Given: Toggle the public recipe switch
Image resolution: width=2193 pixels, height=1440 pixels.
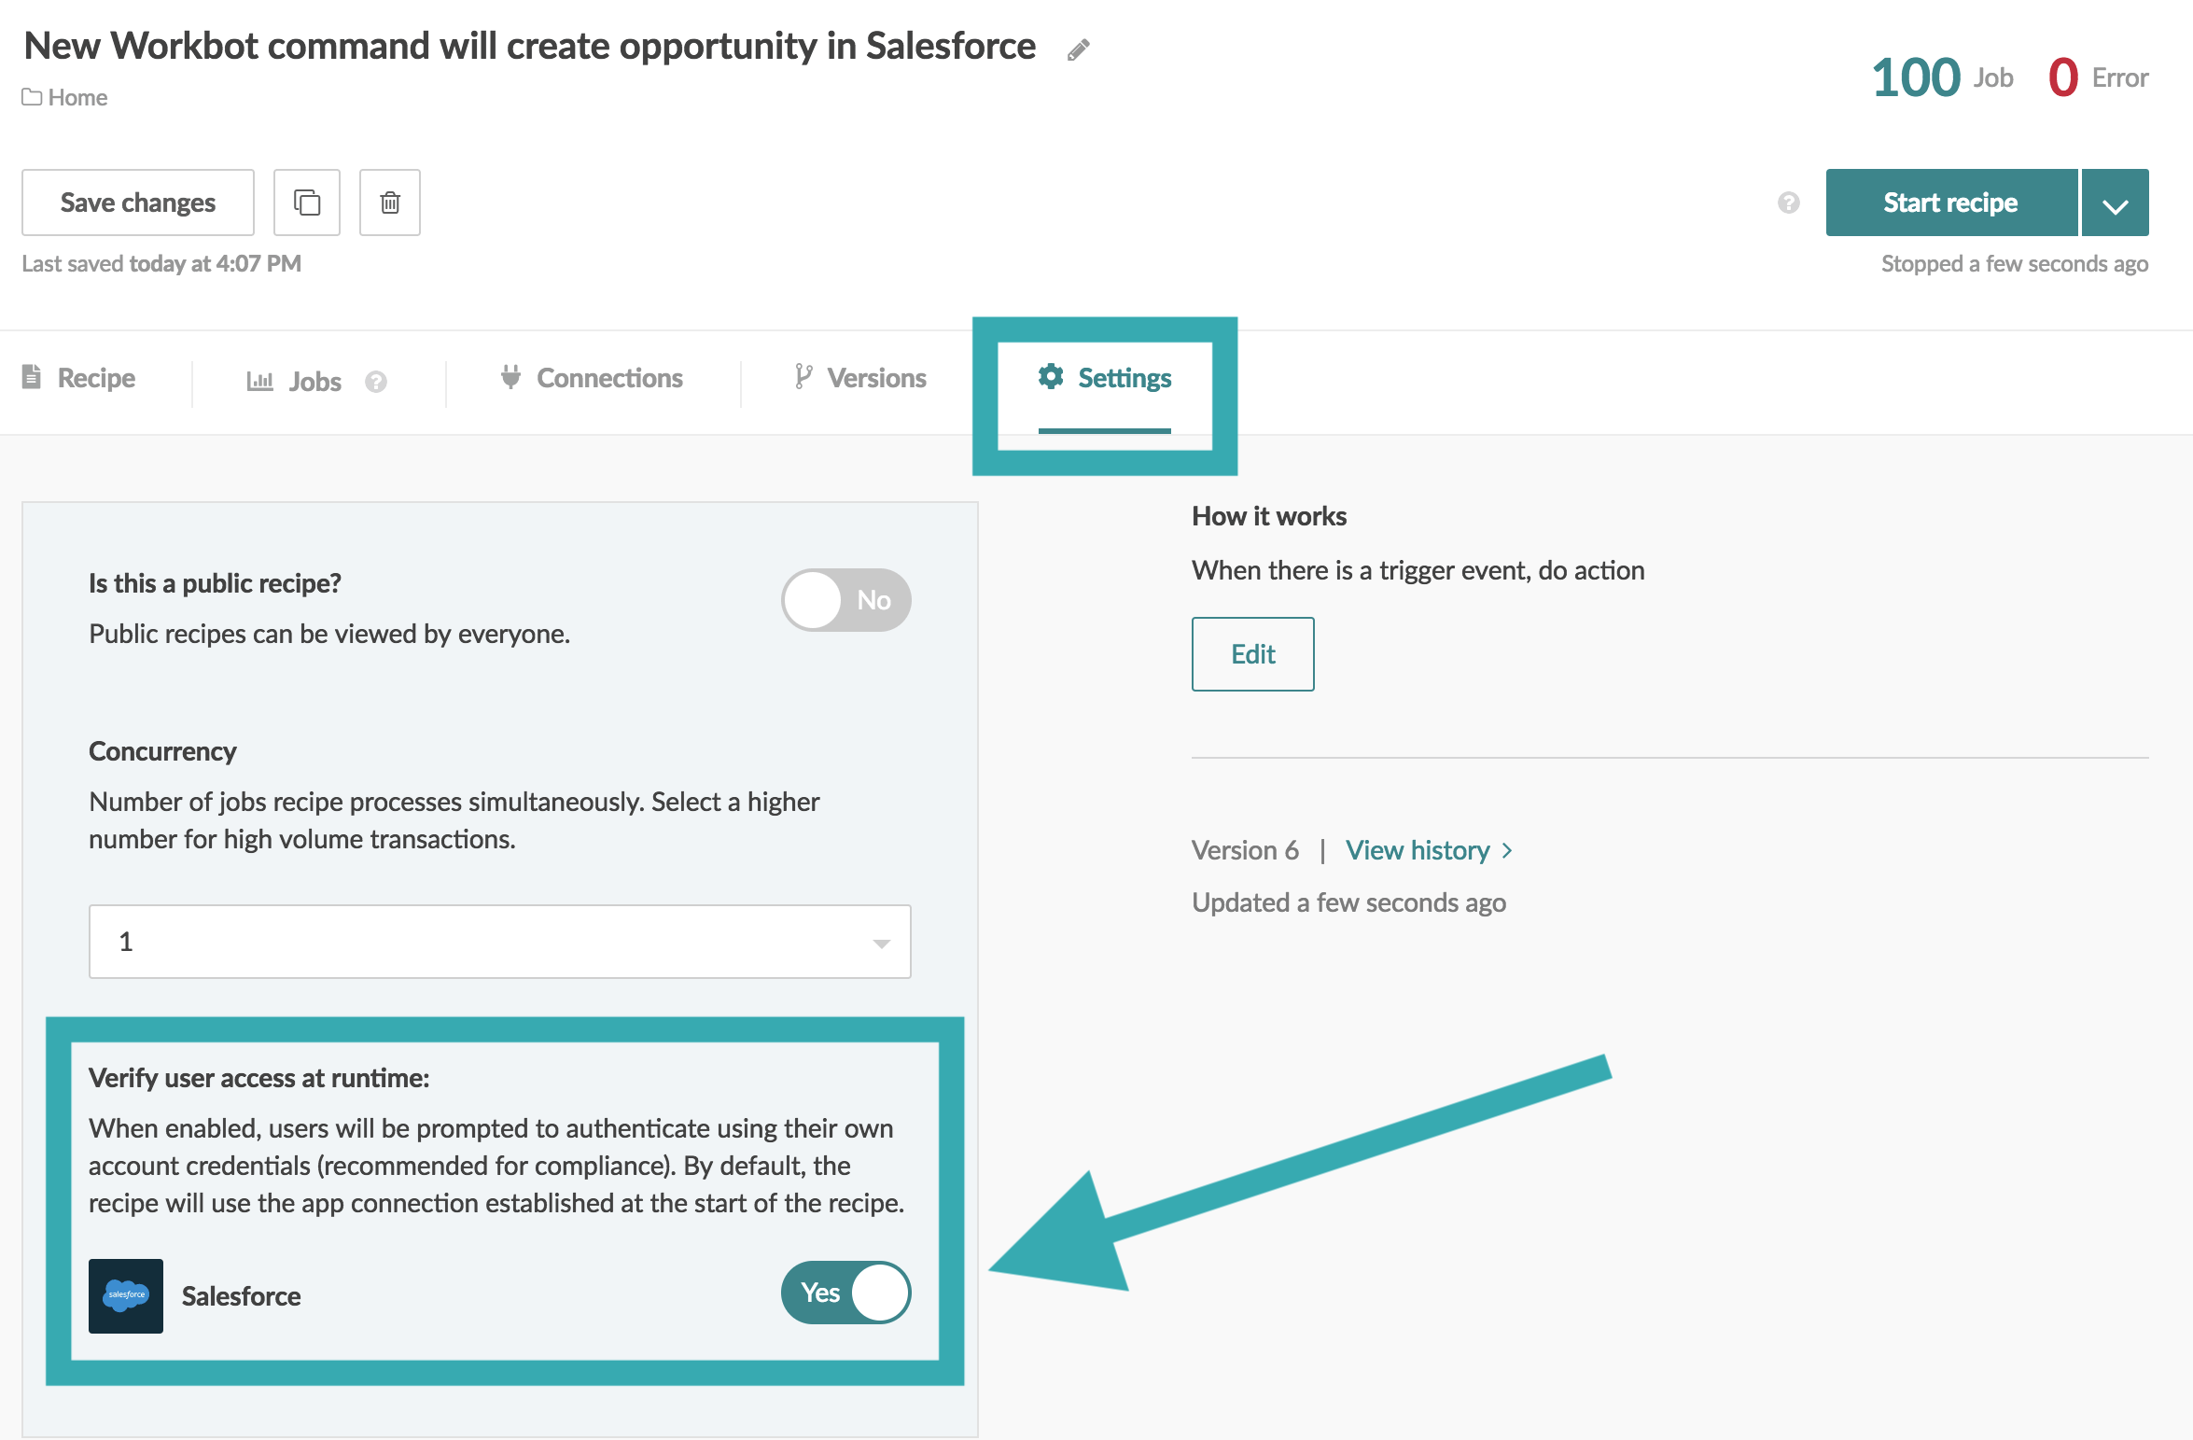Looking at the screenshot, I should pos(846,600).
